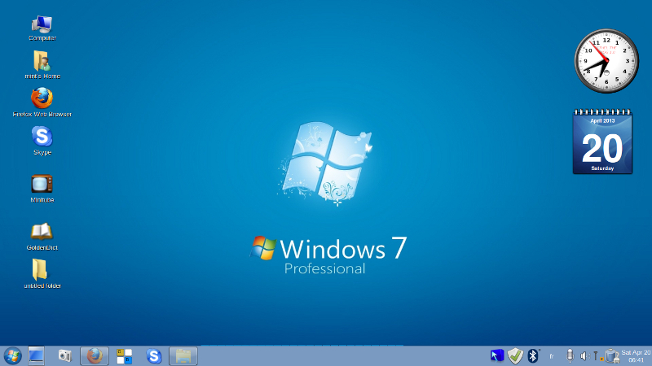Select the Skype desktop shortcut

click(42, 136)
